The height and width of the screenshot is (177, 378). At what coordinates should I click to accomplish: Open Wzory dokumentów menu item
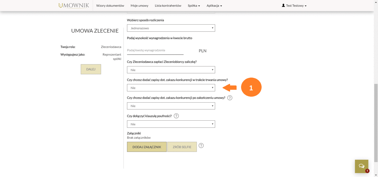[x=110, y=5]
